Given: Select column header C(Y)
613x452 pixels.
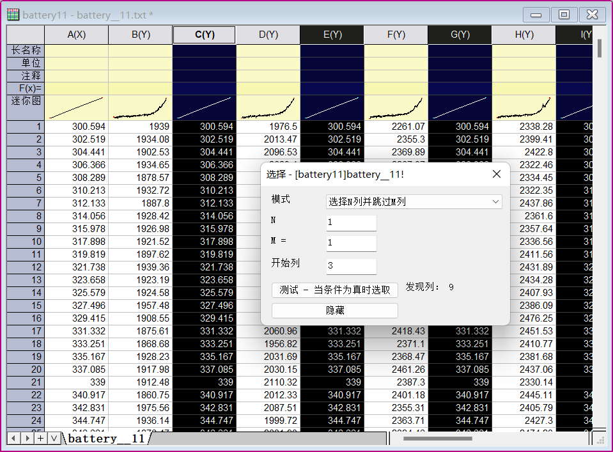Looking at the screenshot, I should 204,35.
